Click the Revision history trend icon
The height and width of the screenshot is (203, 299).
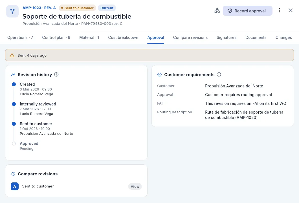13,74
